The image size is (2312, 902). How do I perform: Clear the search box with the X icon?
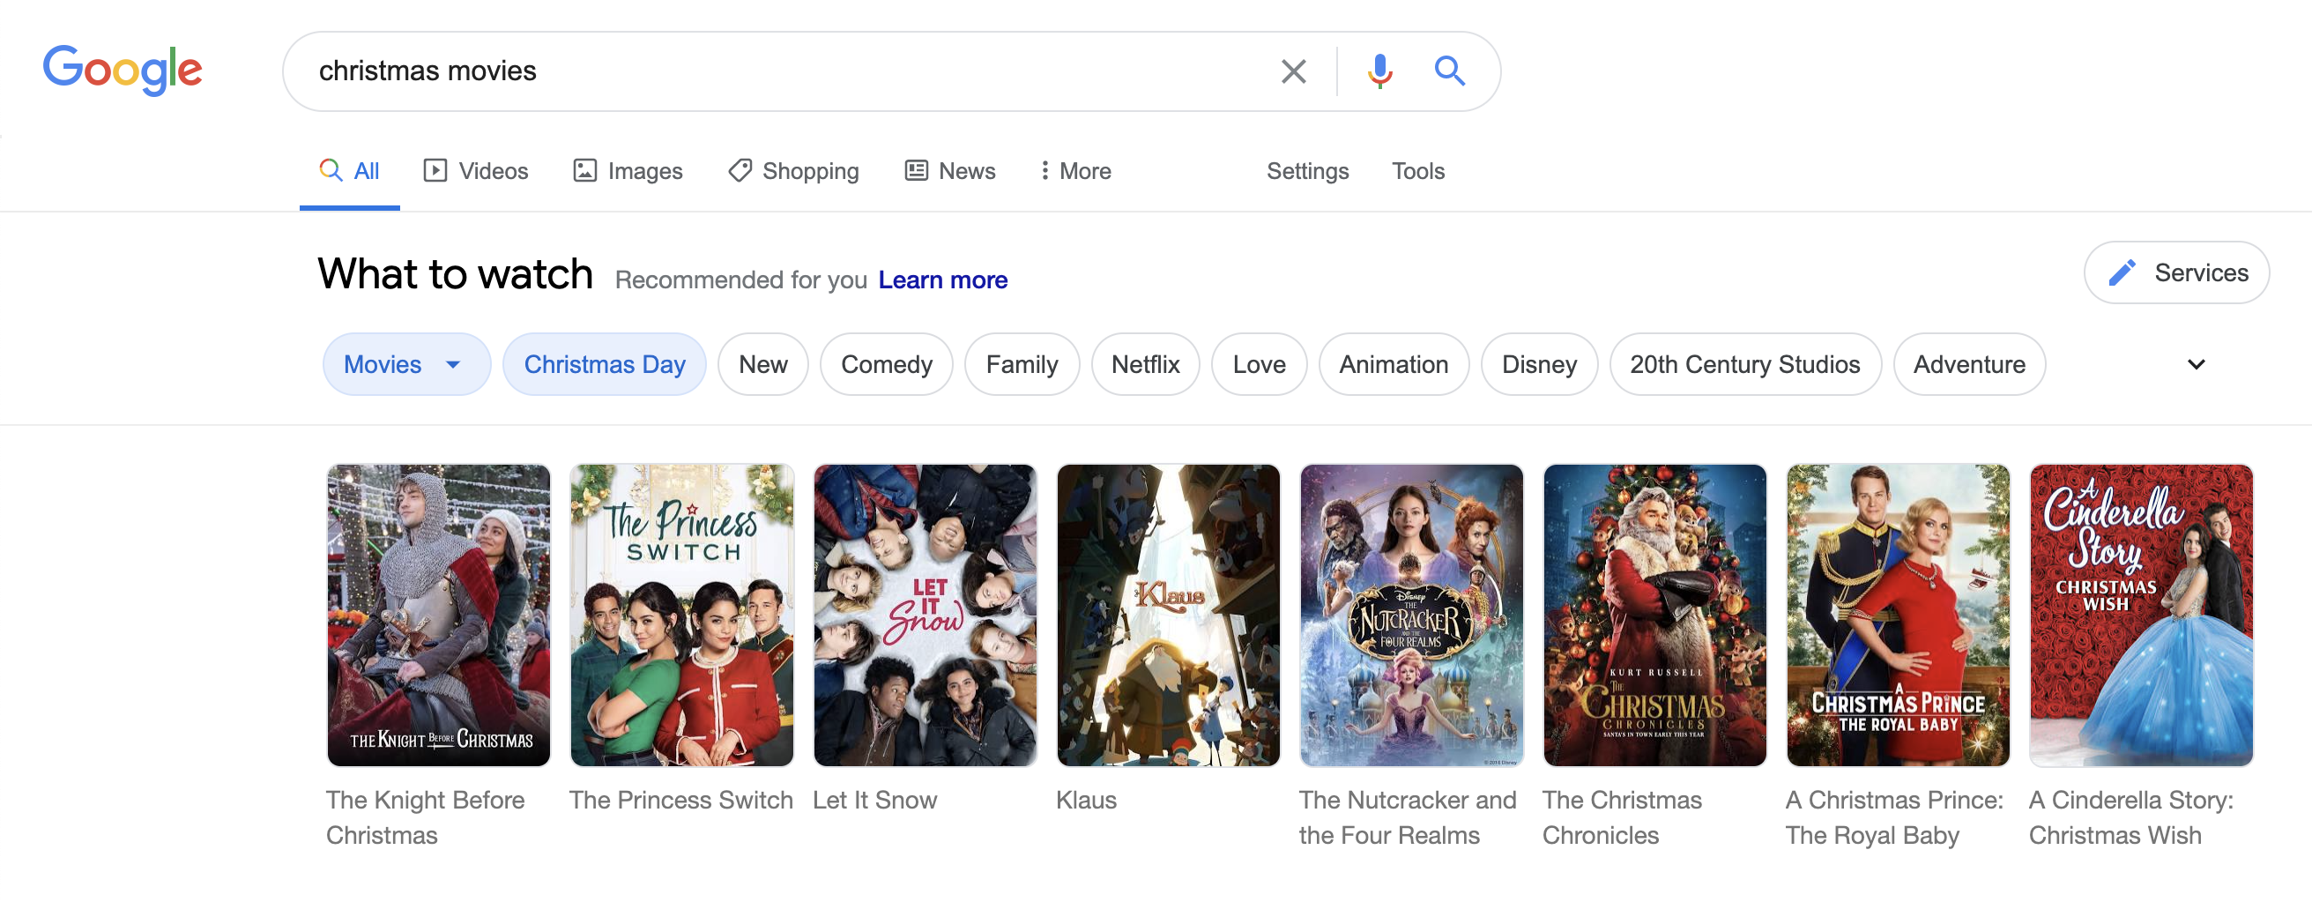[x=1292, y=71]
